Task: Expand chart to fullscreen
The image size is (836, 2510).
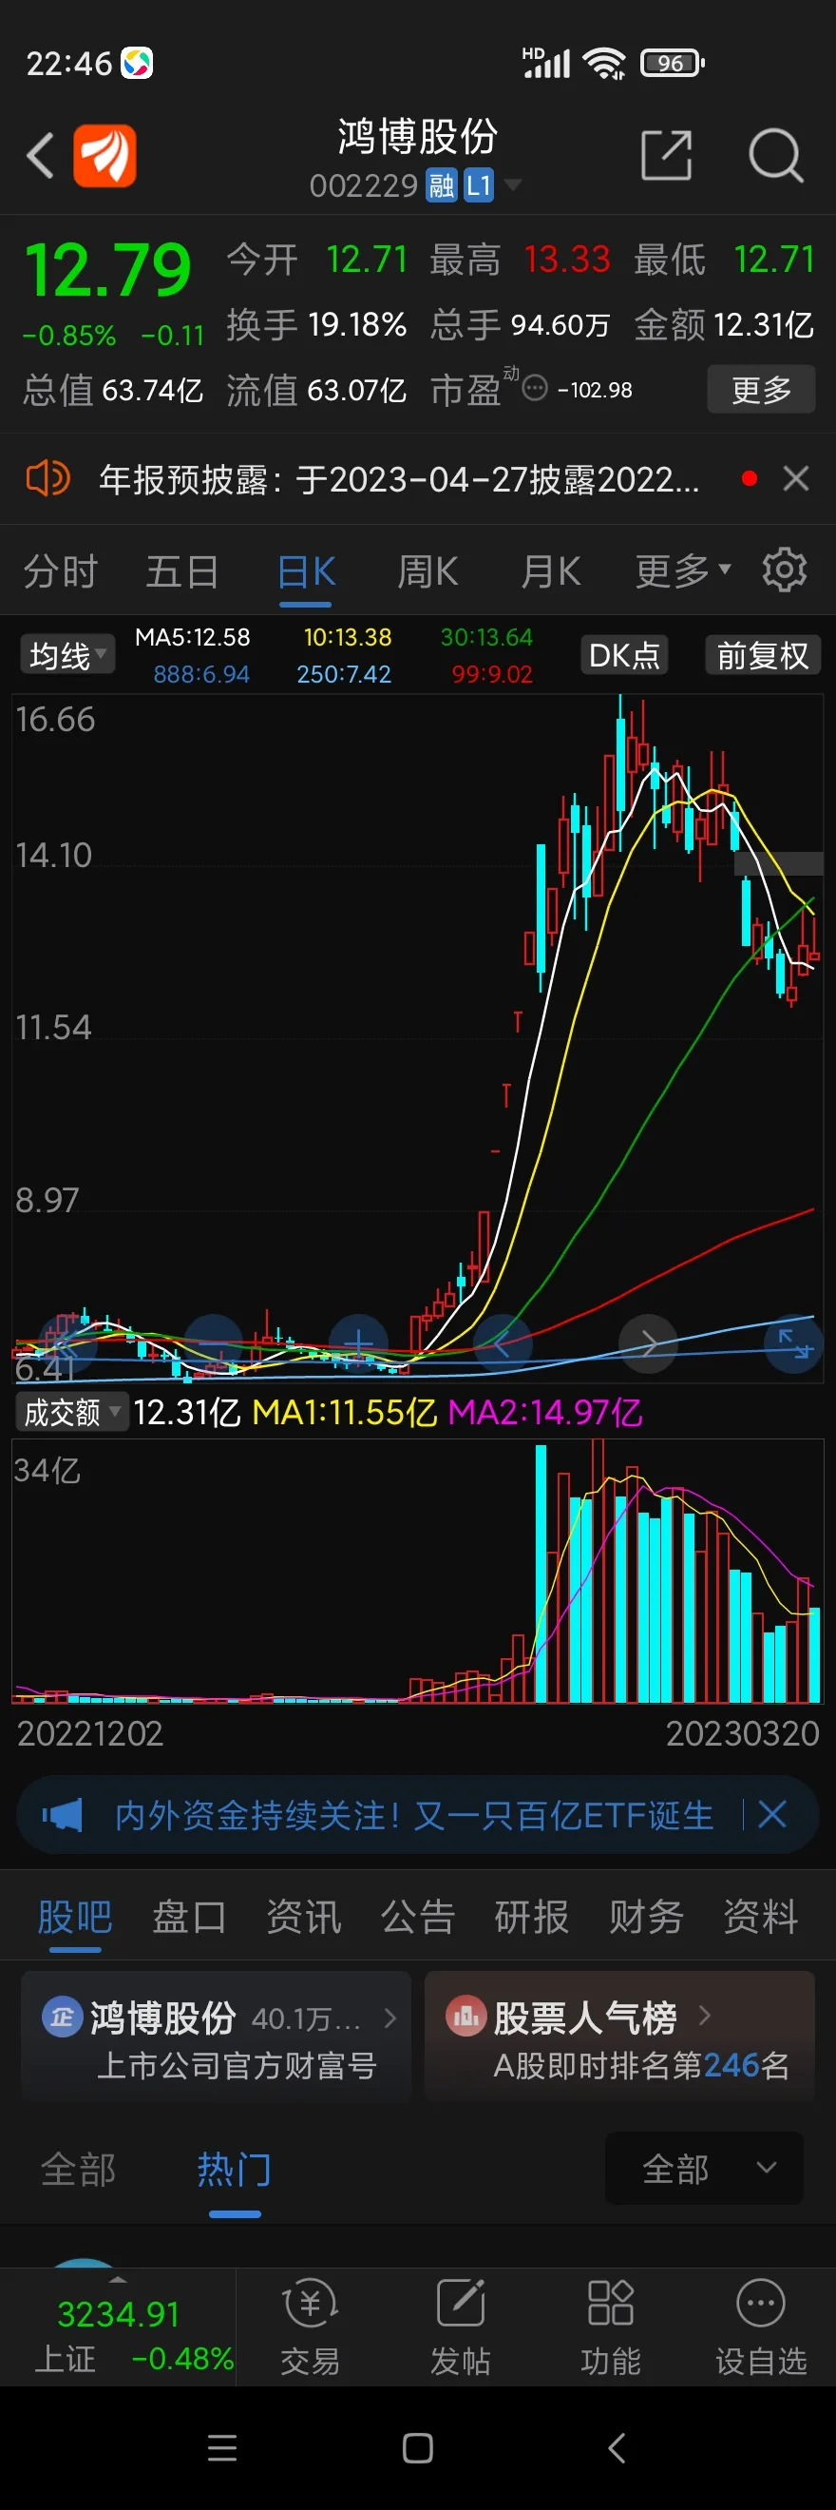Action: pyautogui.click(x=793, y=1343)
